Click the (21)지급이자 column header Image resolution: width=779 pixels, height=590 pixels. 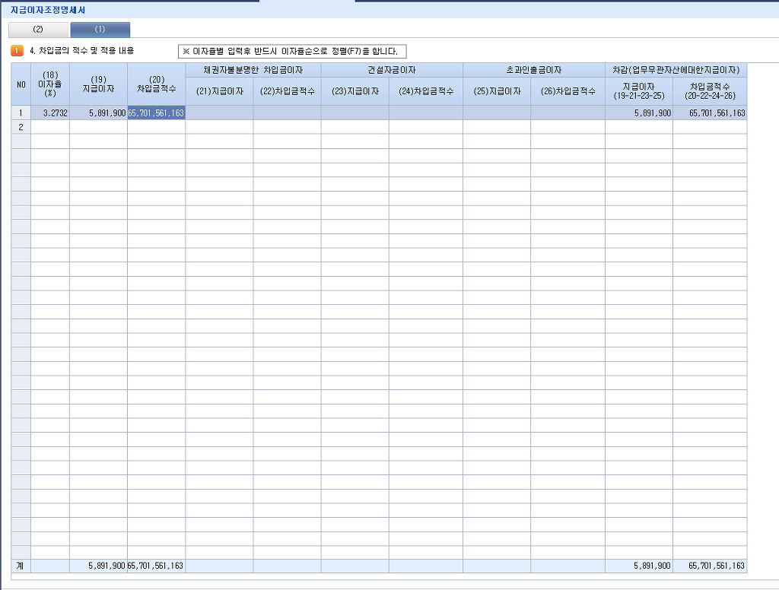pos(219,91)
